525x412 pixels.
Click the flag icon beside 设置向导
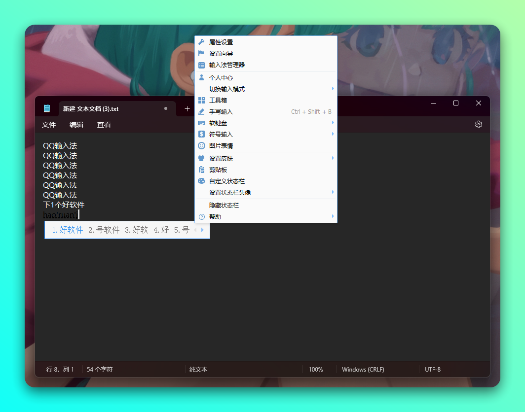coord(201,53)
